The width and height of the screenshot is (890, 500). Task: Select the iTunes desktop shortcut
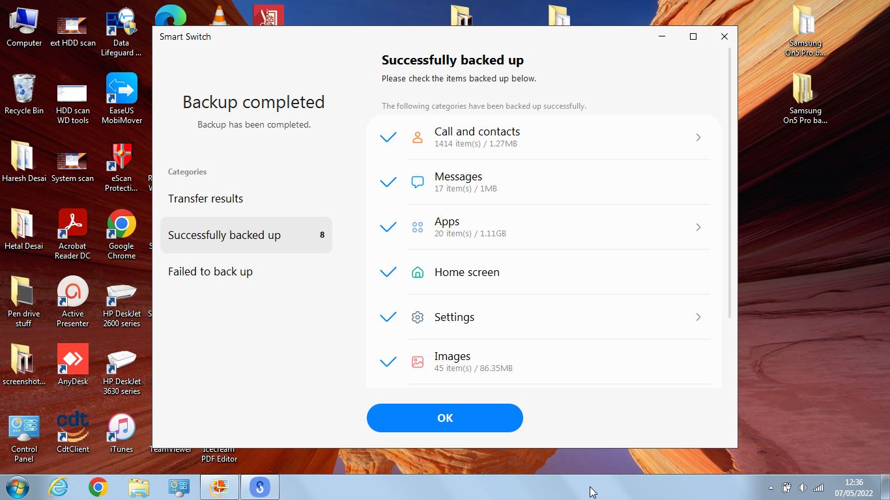click(121, 434)
